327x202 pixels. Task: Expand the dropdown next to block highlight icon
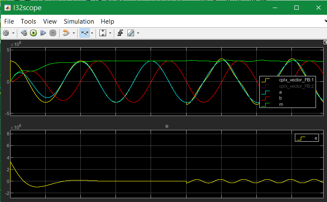point(74,33)
